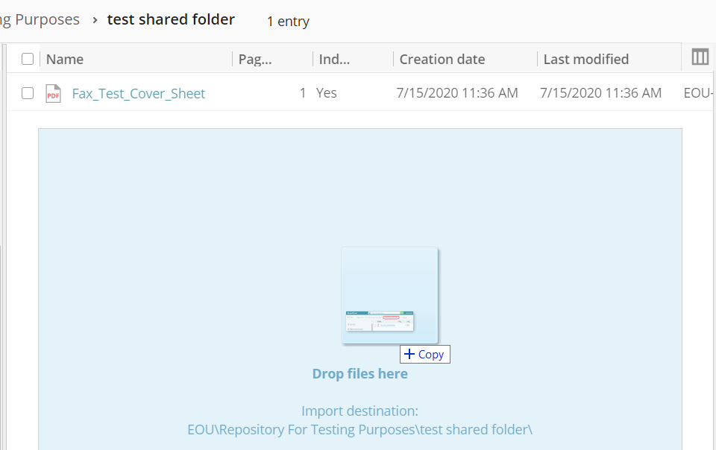Check the Fax_Test_Cover_Sheet row checkbox

28,93
